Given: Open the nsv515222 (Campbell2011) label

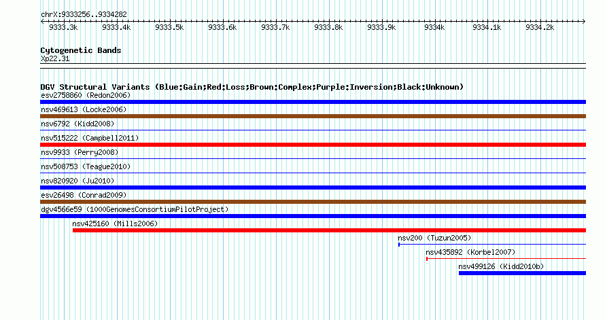Looking at the screenshot, I should (x=90, y=138).
